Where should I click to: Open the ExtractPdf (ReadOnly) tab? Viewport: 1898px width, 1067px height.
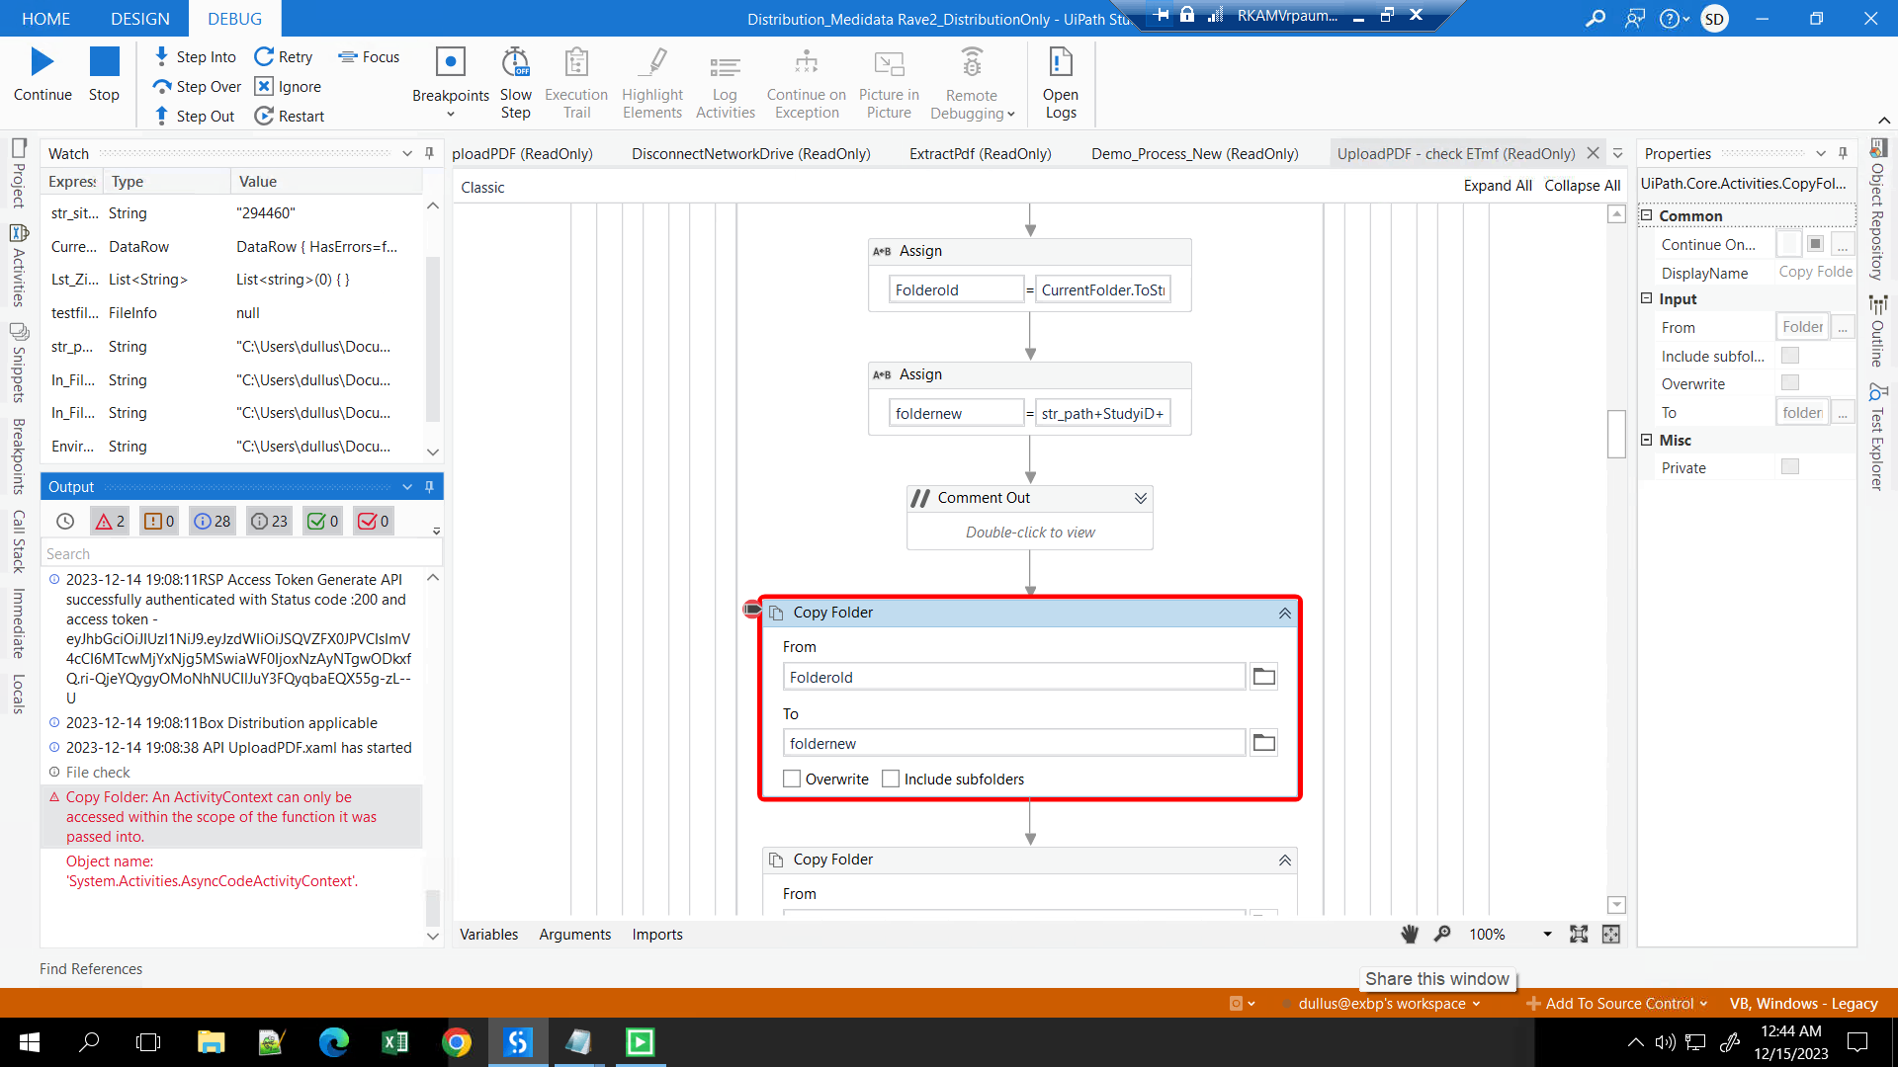(980, 154)
